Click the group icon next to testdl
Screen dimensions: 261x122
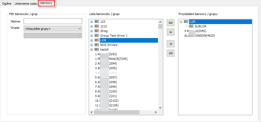tap(96, 50)
